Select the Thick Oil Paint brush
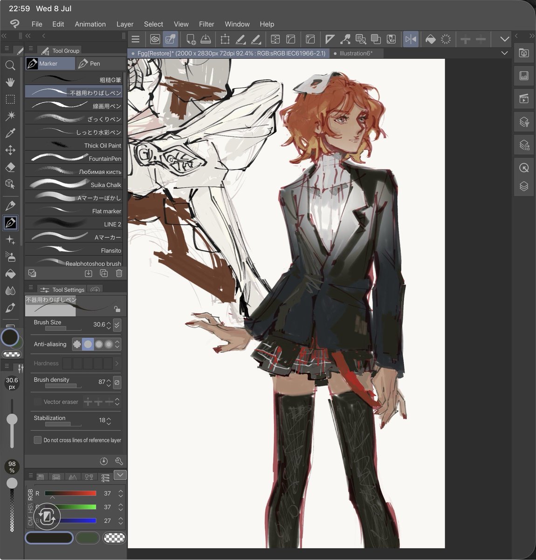The width and height of the screenshot is (536, 560). 74,145
